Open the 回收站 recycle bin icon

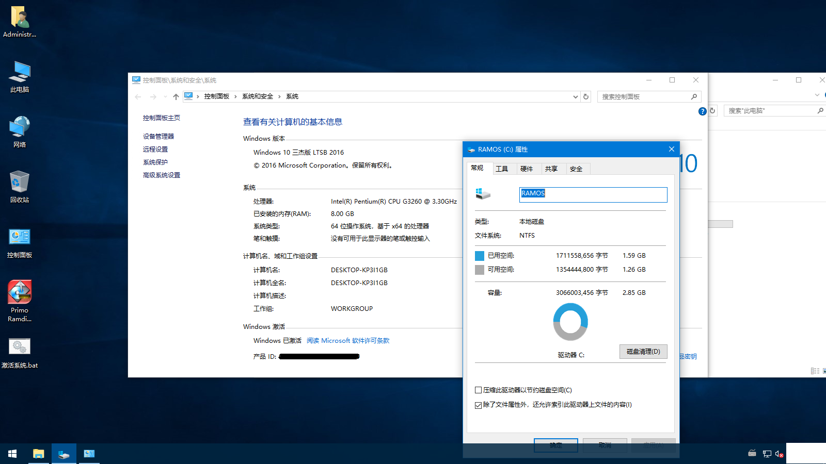coord(20,187)
